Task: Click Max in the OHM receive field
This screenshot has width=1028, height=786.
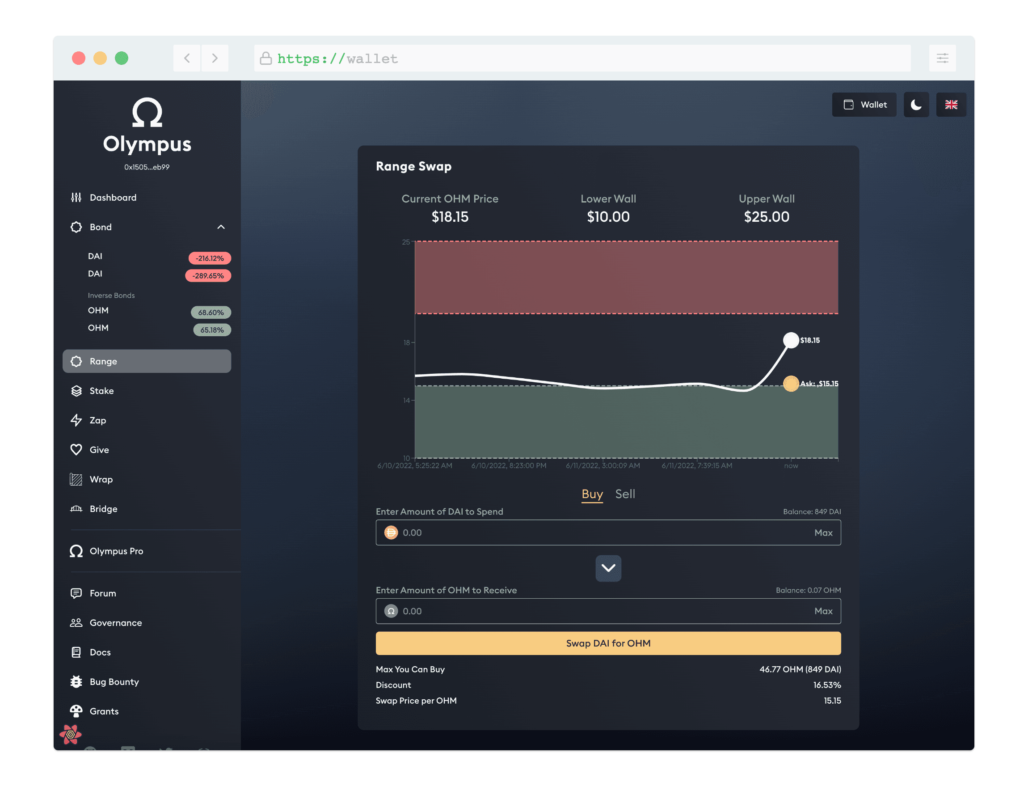Action: (x=823, y=611)
